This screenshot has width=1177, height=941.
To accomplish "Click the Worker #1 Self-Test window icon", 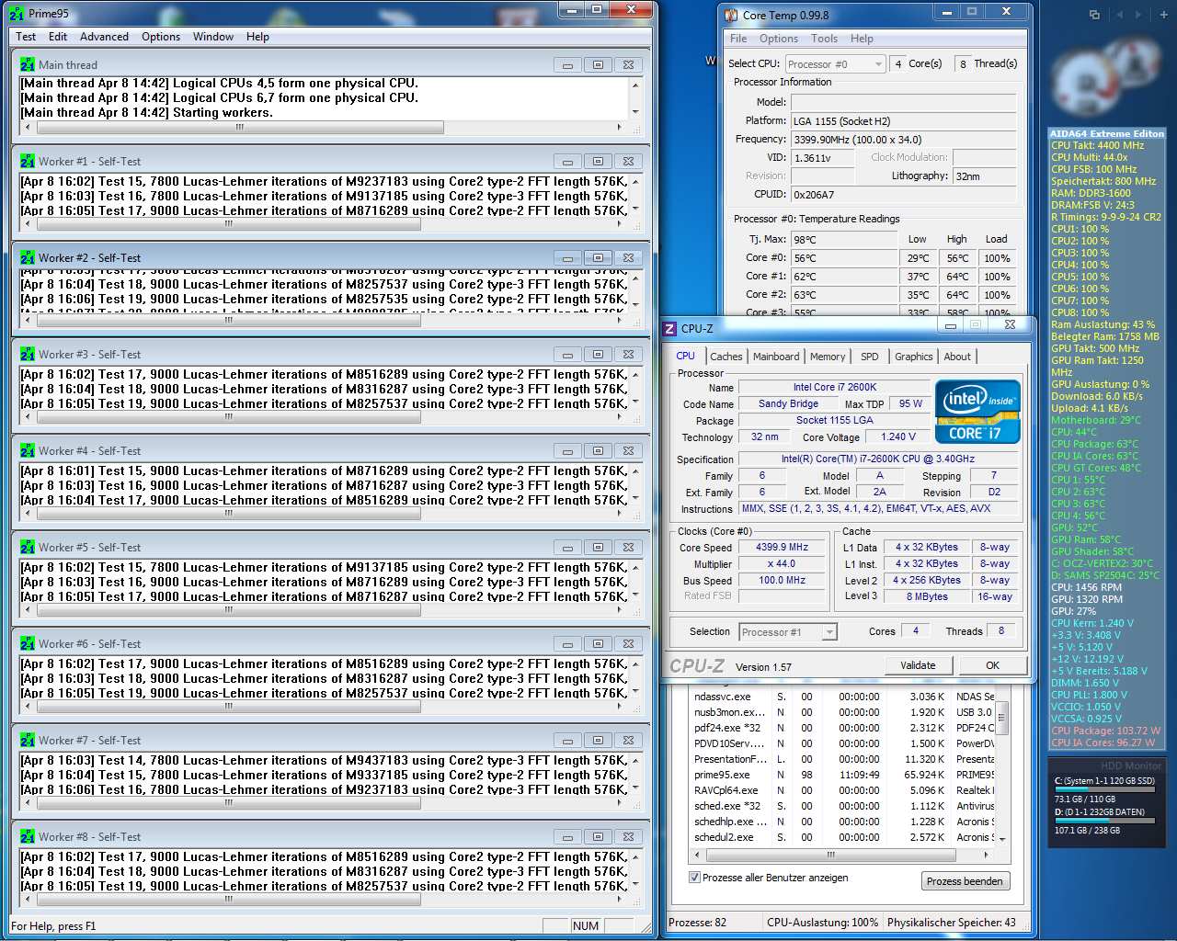I will coord(28,162).
